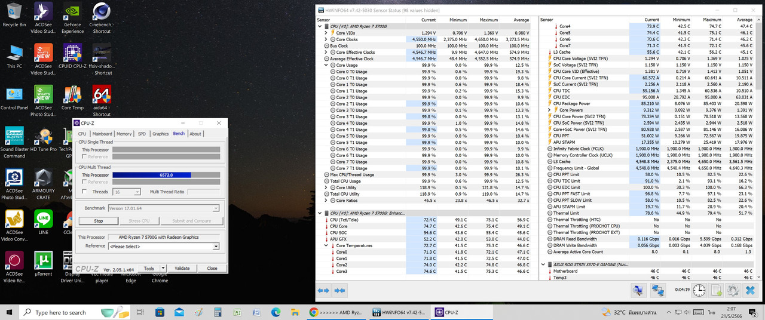
Task: Open threads count dropdown showing 16
Action: (127, 192)
